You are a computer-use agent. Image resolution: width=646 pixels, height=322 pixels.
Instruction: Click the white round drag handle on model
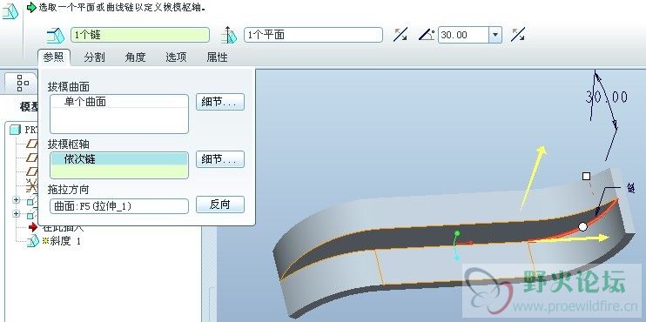click(582, 226)
